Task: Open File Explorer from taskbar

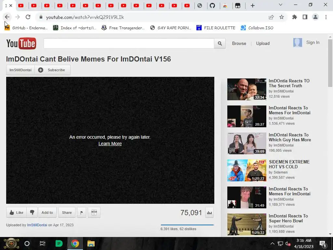Action: pyautogui.click(x=91, y=243)
